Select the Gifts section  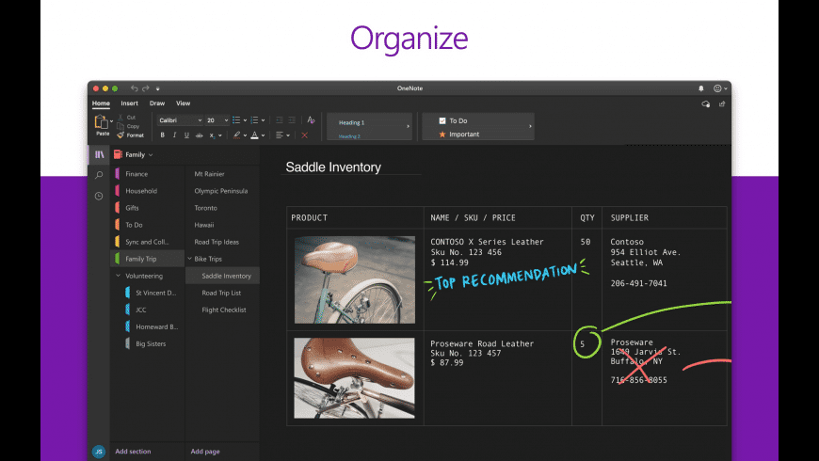148,208
